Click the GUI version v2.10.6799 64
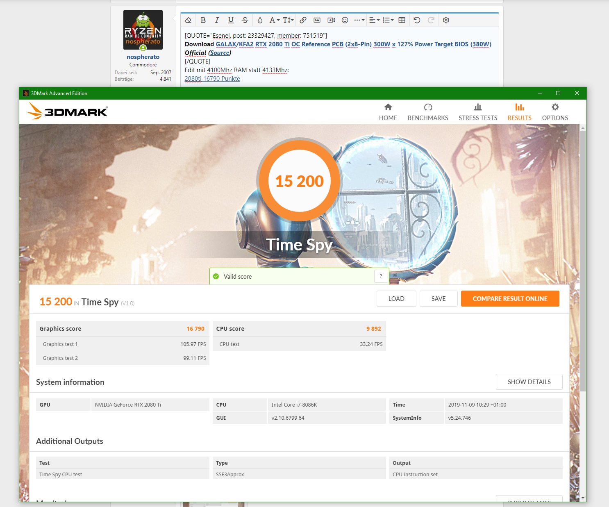Viewport: 609px width, 507px height. (288, 418)
